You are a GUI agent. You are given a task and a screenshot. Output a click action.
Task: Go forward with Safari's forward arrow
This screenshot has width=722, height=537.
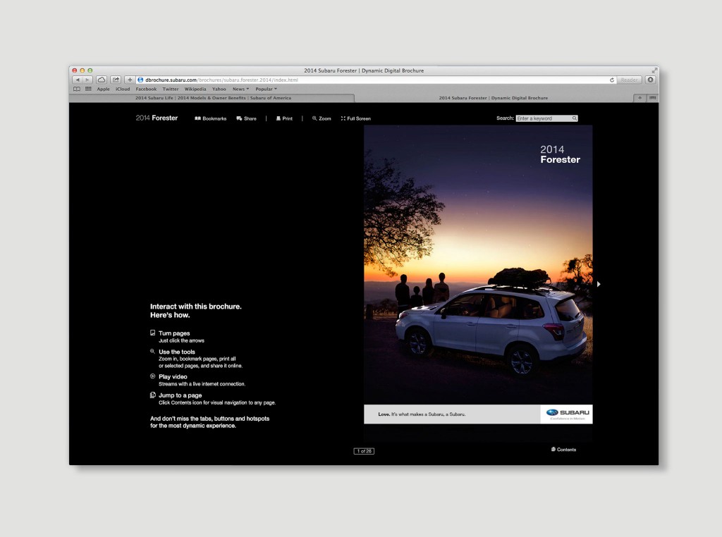pos(87,80)
